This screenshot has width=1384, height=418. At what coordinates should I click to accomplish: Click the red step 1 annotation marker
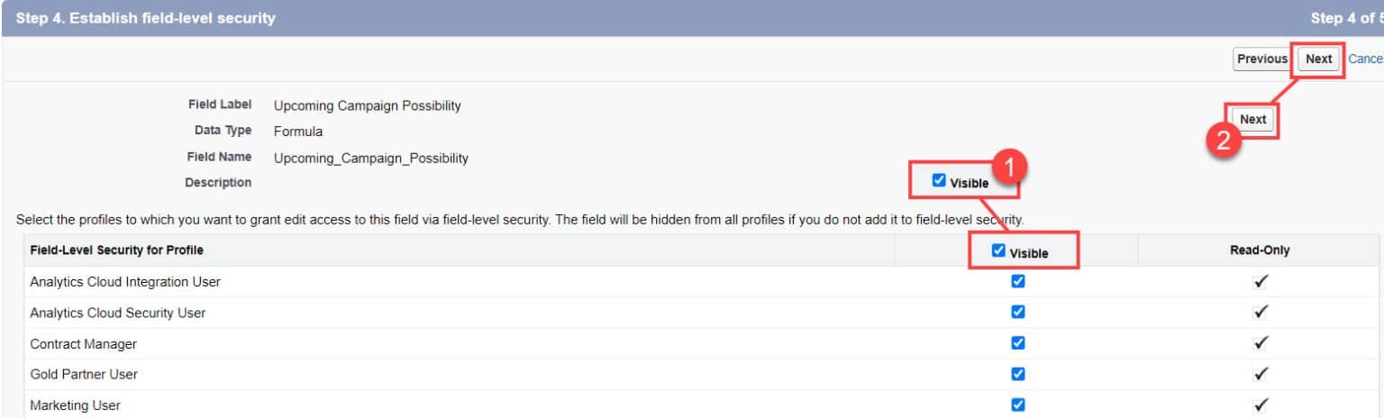pos(1009,168)
